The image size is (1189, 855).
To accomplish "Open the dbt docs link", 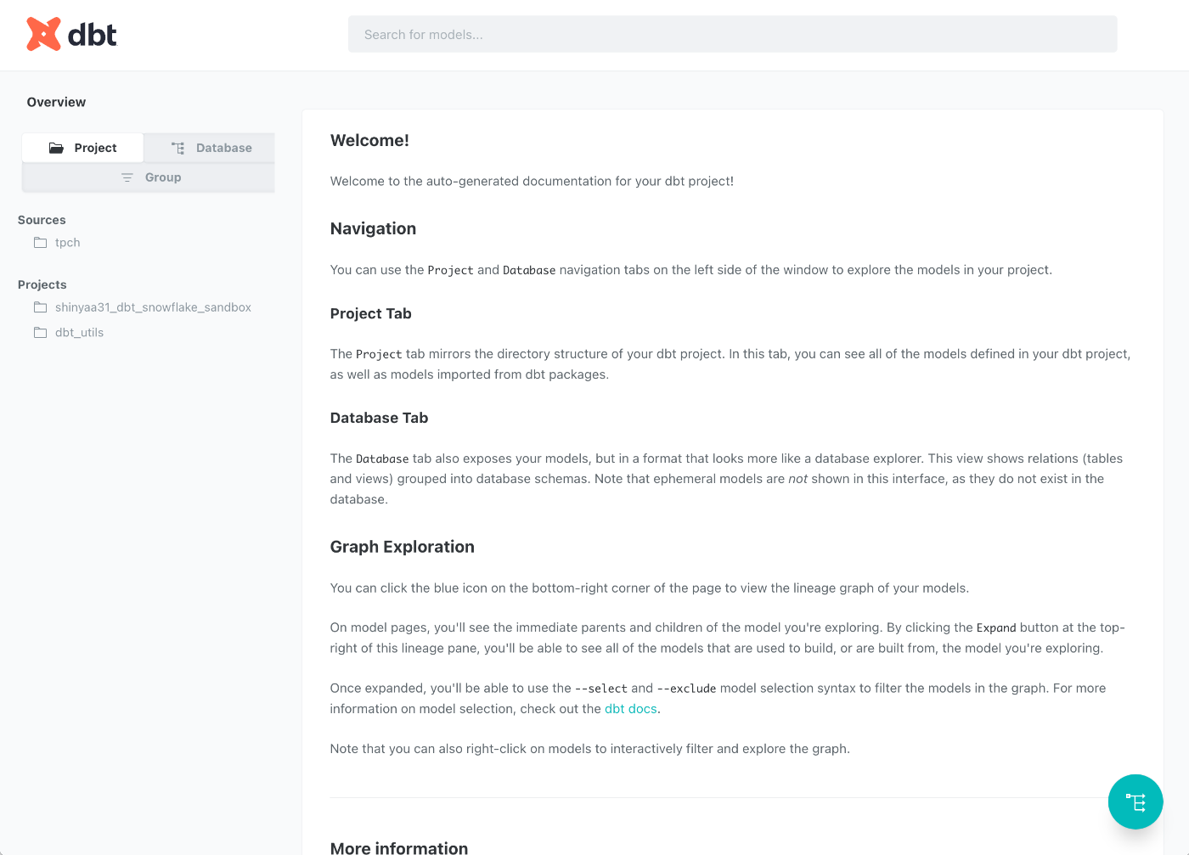I will [630, 709].
